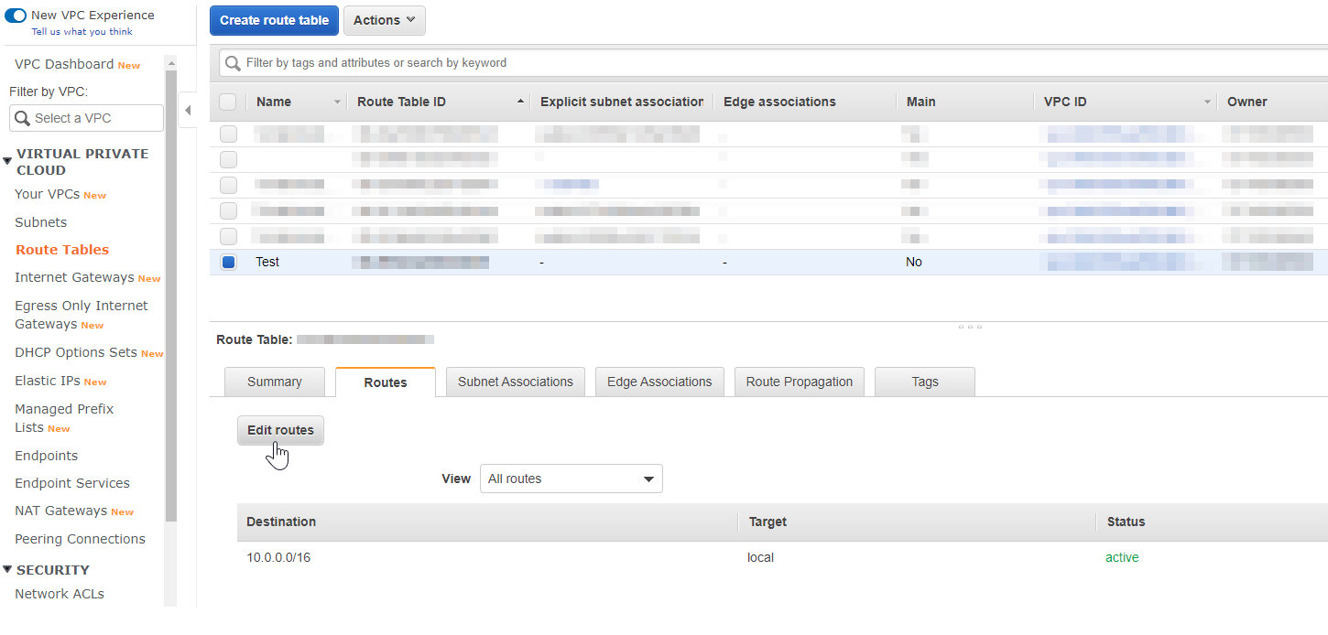The height and width of the screenshot is (635, 1328).
Task: Collapse the Security section
Action: coord(7,570)
